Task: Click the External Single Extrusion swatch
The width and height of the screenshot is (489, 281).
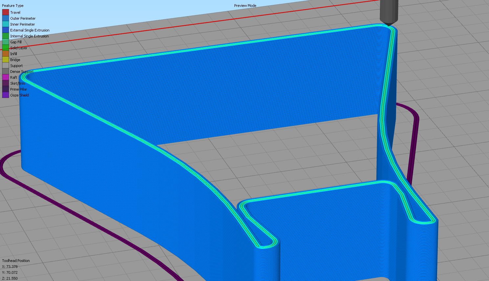Action: pos(6,30)
